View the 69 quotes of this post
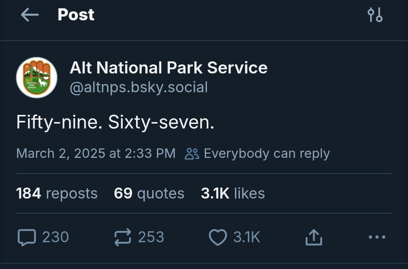The height and width of the screenshot is (269, 408). click(x=149, y=193)
